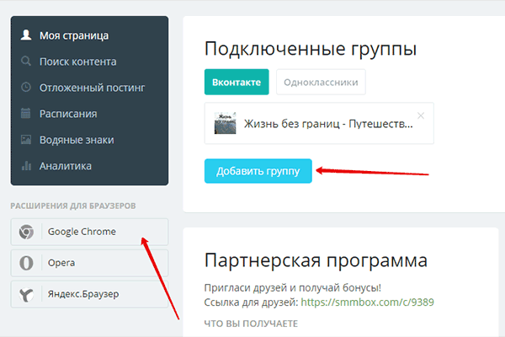The height and width of the screenshot is (337, 505).
Task: Switch to the Одноклассники tab
Action: click(x=321, y=82)
